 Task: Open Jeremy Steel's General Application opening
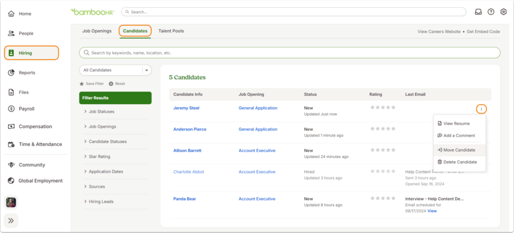click(258, 108)
